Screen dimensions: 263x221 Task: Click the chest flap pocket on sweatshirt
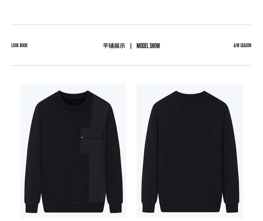tap(92, 141)
